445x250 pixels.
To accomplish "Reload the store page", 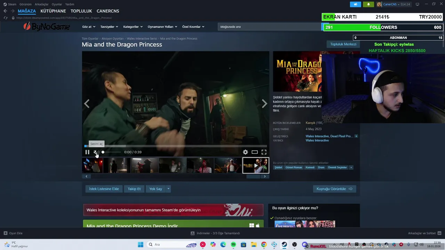I will pyautogui.click(x=5, y=18).
